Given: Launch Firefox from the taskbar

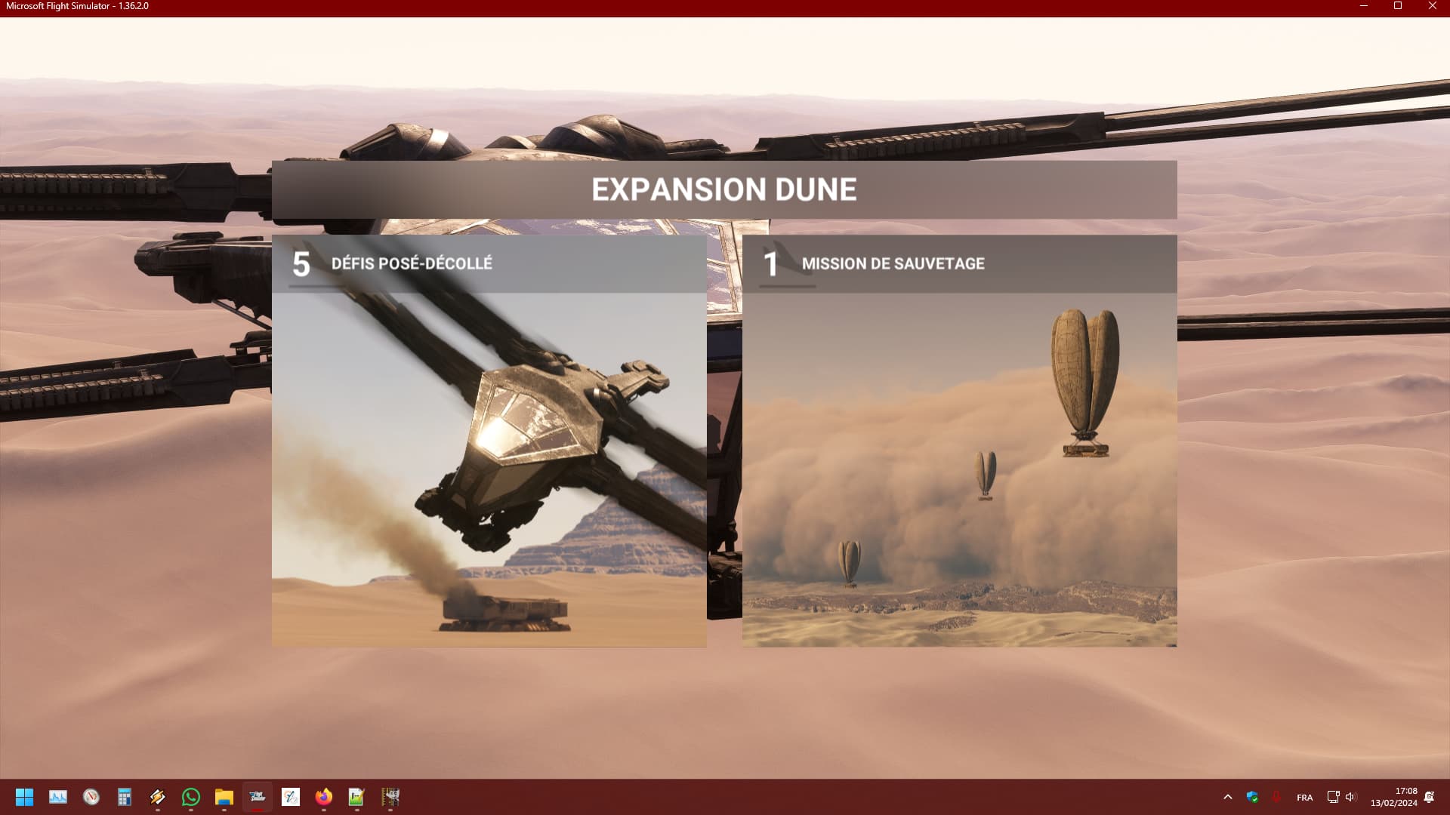Looking at the screenshot, I should [x=324, y=797].
